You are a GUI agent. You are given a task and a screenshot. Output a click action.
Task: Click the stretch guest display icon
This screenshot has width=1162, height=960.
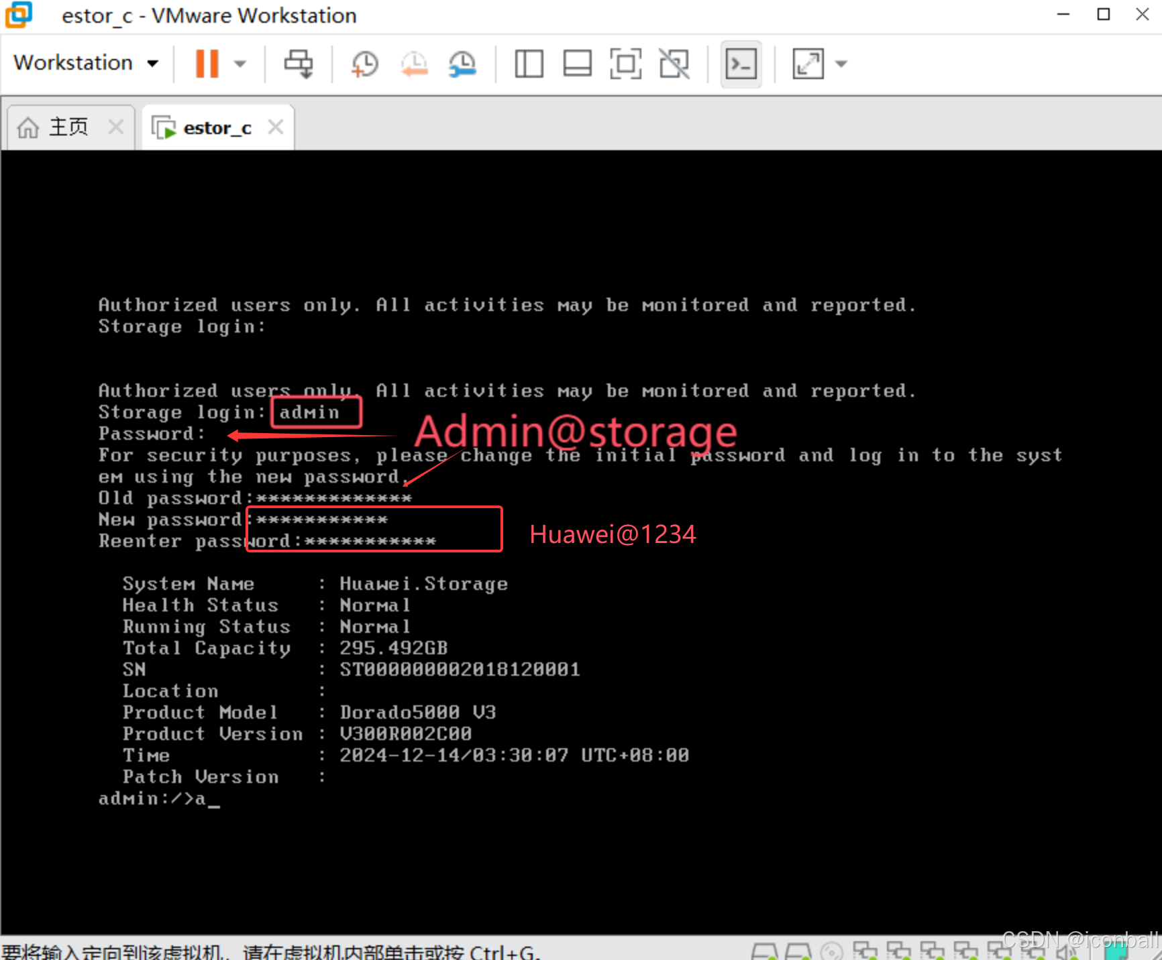click(808, 64)
